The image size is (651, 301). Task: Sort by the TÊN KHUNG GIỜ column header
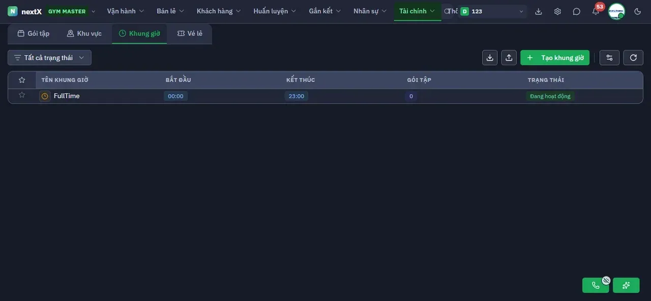[65, 80]
